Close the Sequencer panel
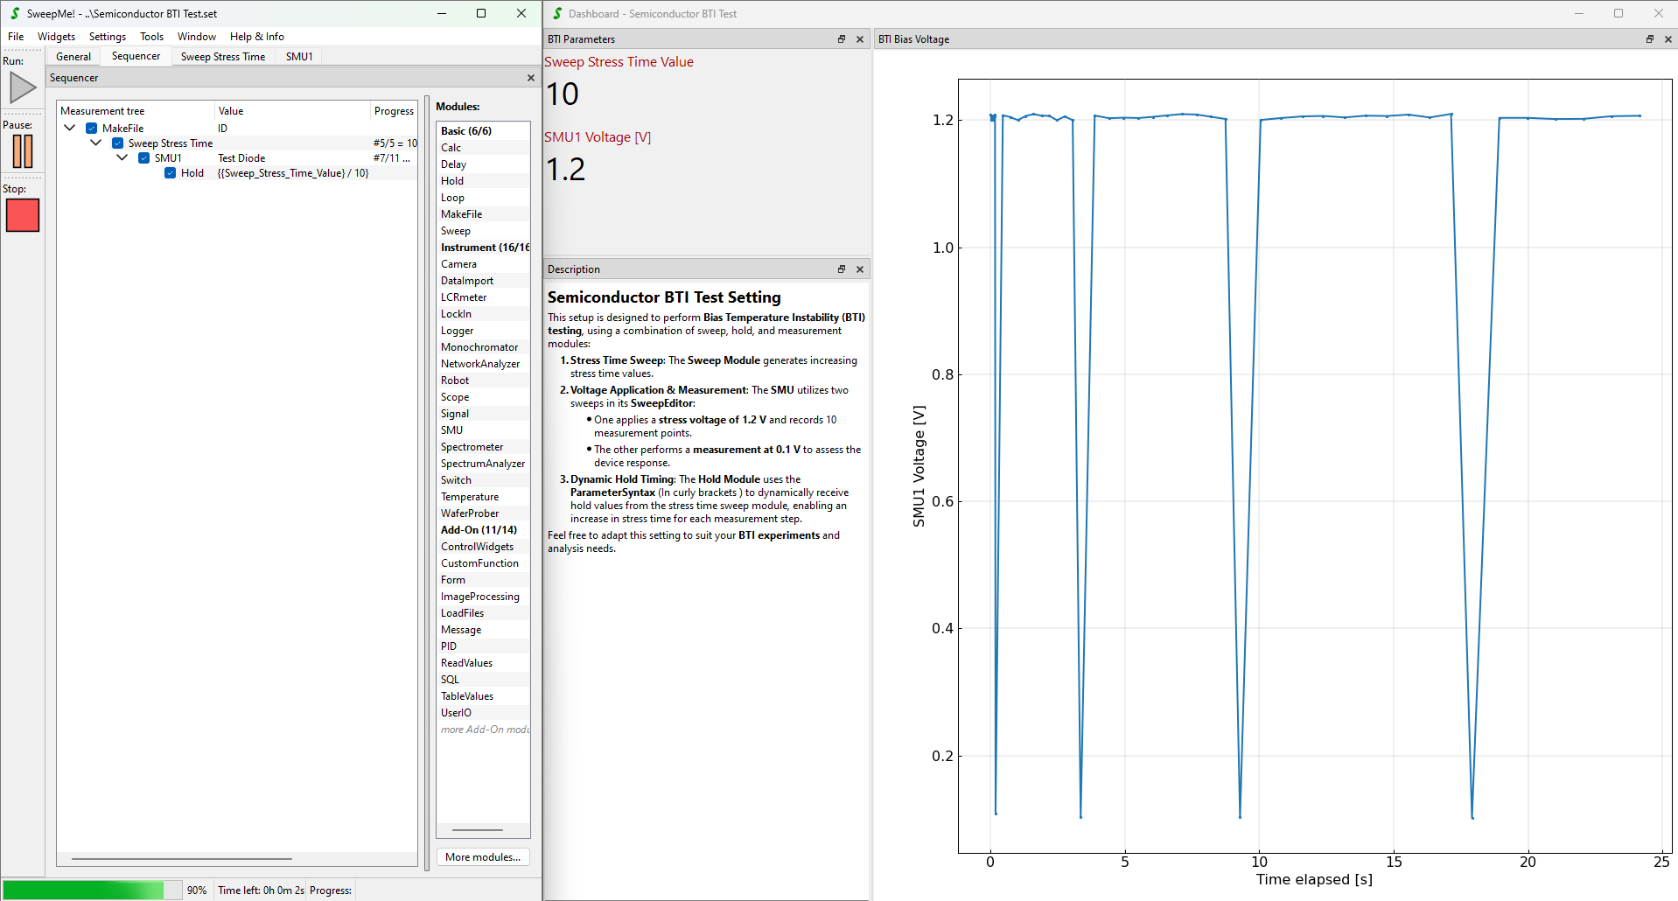Viewport: 1678px width, 901px height. 530,78
